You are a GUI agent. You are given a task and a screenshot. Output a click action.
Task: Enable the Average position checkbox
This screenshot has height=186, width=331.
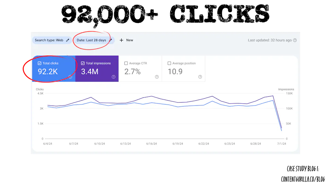click(169, 63)
